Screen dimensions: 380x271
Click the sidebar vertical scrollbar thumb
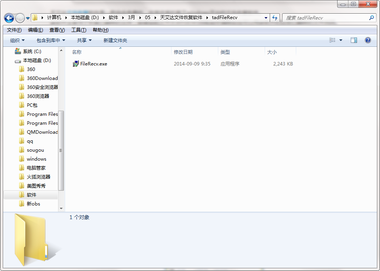coord(61,151)
